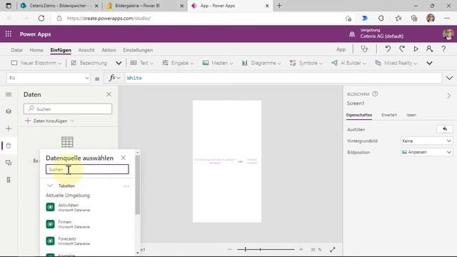
Task: Close the Datenquelle auswählen popup
Action: [124, 158]
